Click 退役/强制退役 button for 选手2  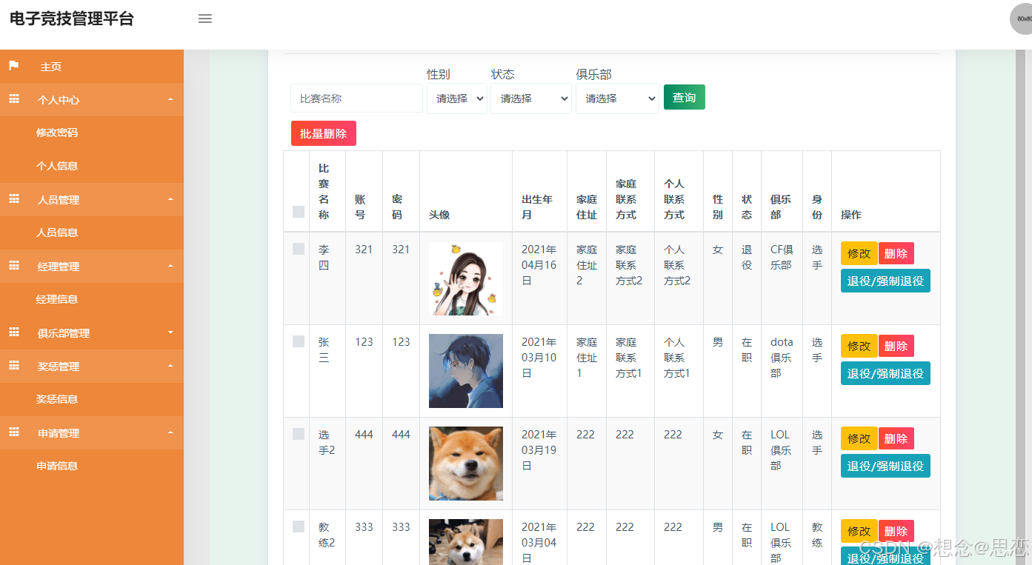(885, 466)
